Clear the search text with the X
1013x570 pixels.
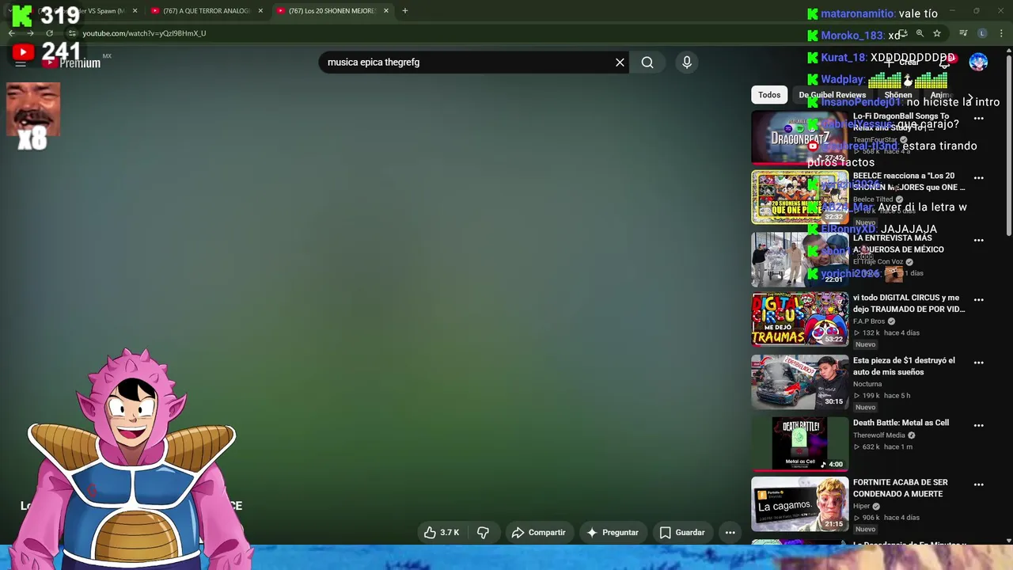click(620, 63)
